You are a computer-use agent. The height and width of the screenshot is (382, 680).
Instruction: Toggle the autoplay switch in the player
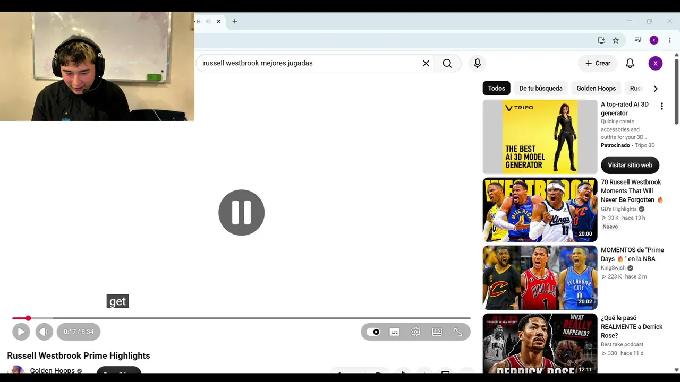(x=373, y=332)
